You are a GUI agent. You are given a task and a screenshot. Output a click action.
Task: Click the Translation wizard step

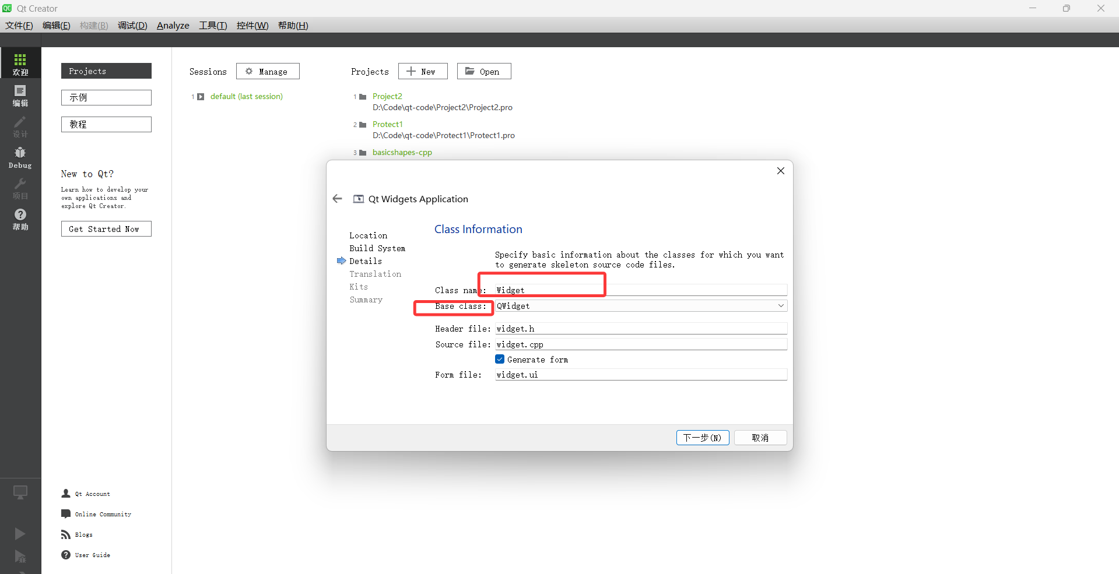[x=376, y=274]
